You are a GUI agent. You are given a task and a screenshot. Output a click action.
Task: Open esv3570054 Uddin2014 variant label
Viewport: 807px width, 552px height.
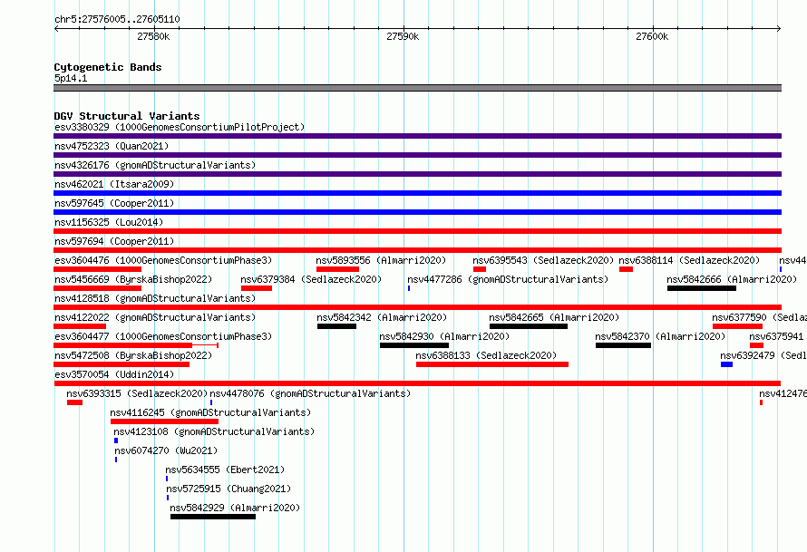point(114,374)
